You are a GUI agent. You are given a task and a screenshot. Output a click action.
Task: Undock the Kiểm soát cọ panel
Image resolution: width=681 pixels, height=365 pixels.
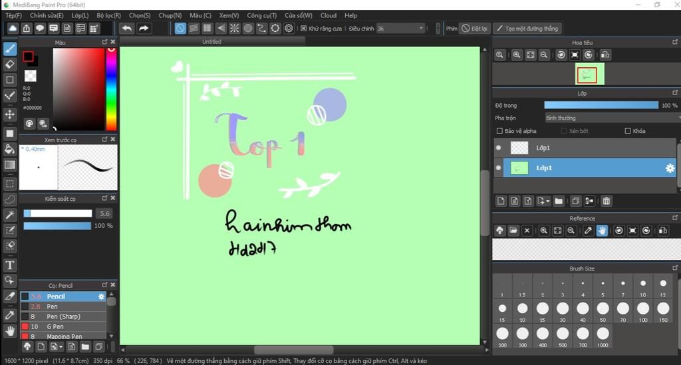pos(104,198)
